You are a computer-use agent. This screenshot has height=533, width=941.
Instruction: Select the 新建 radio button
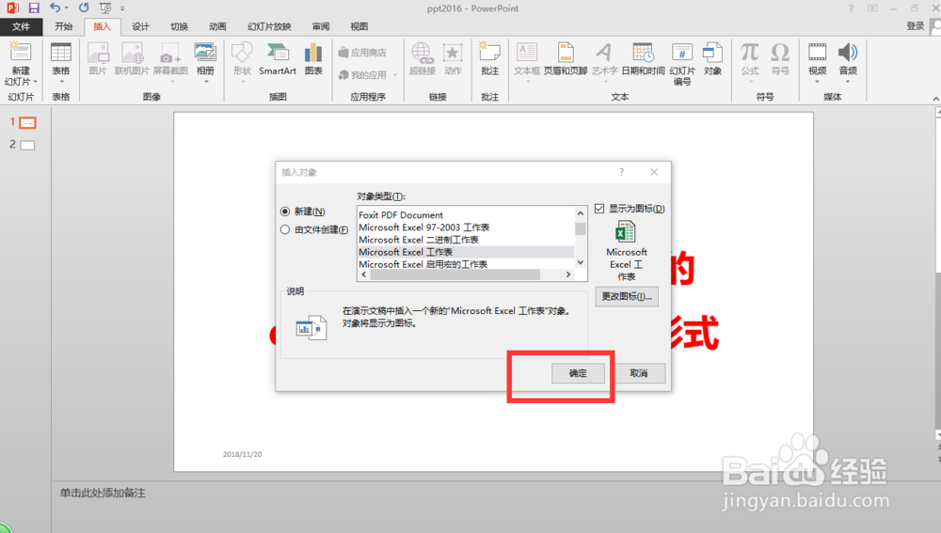(x=285, y=212)
